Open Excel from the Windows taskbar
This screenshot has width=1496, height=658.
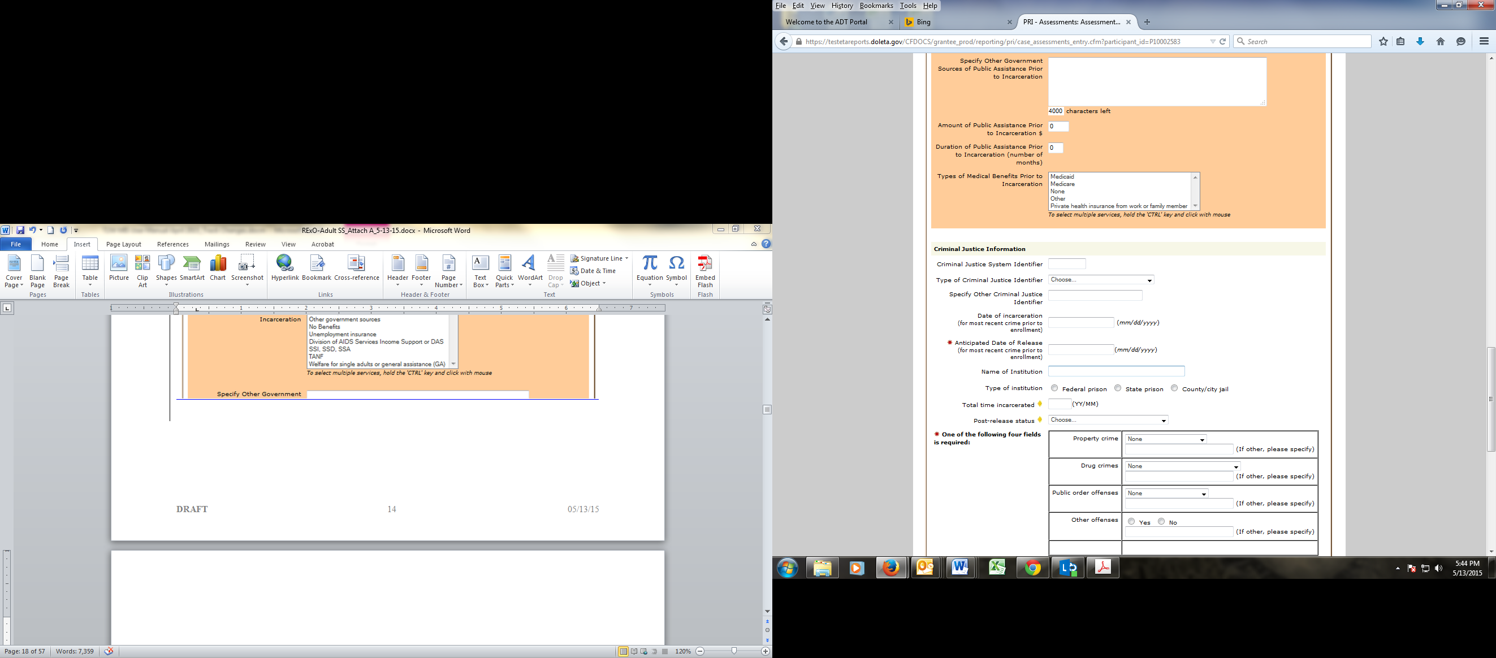point(997,568)
